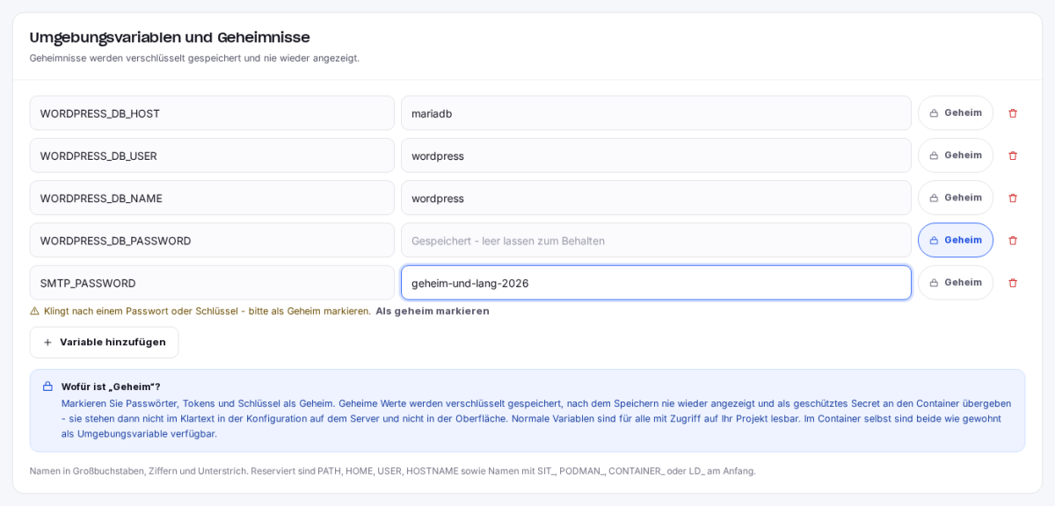The width and height of the screenshot is (1055, 506).
Task: Add a new variable with 'Variable hinzufügen'
Action: click(104, 343)
